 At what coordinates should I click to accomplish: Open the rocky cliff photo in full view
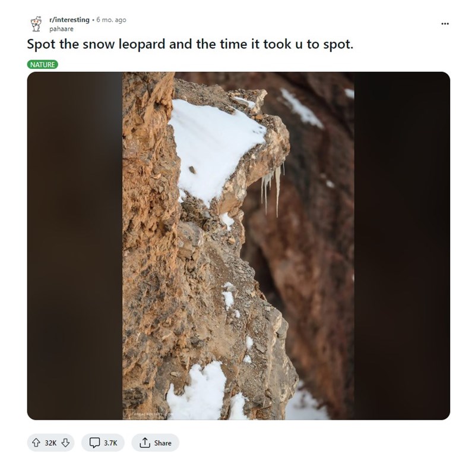[x=238, y=246]
